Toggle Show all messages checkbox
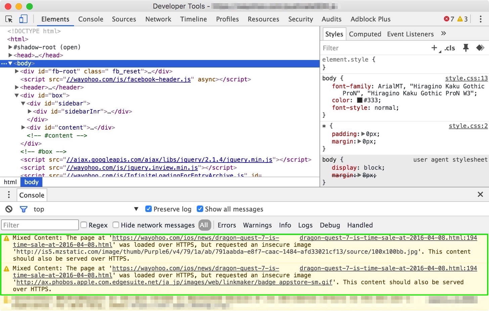This screenshot has width=489, height=311. 200,209
